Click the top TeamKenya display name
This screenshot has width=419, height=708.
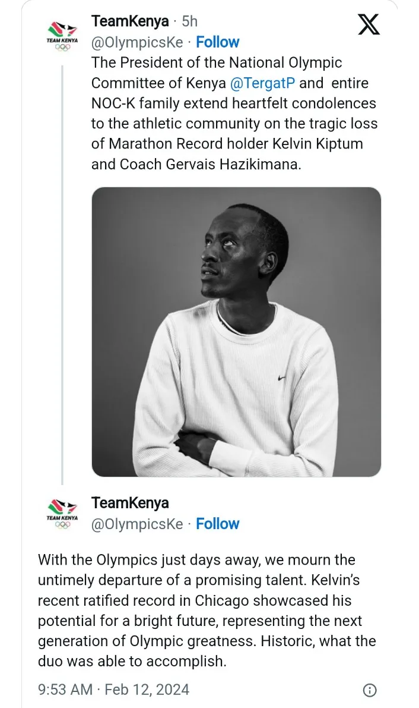tap(129, 21)
